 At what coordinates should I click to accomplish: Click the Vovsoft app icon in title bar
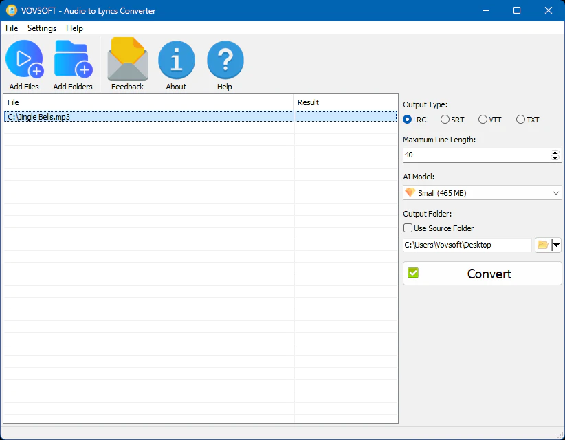(x=12, y=10)
